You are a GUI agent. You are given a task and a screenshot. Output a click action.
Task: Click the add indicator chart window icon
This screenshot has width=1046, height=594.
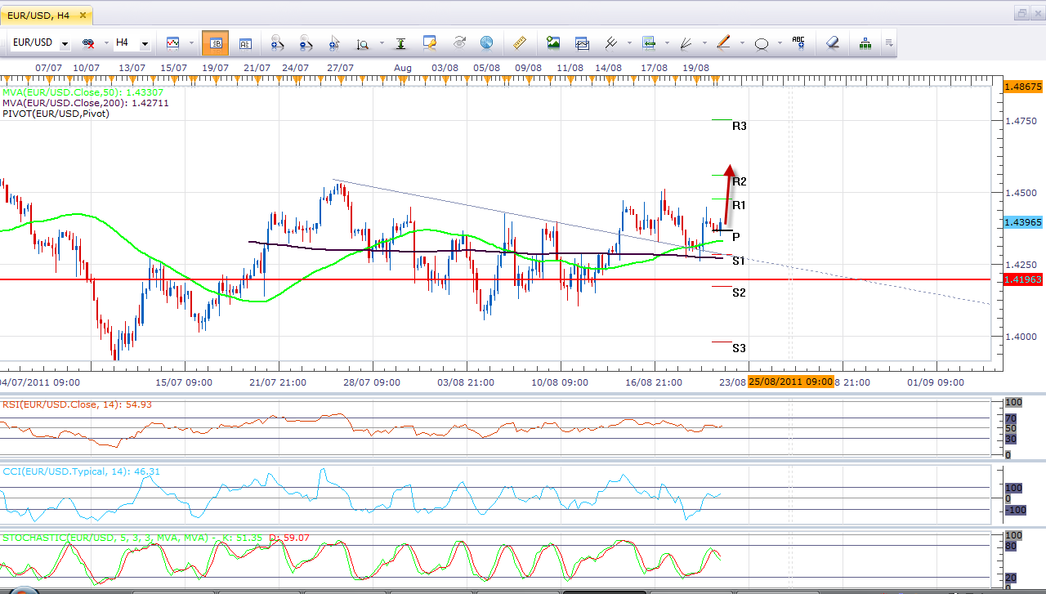pos(582,43)
